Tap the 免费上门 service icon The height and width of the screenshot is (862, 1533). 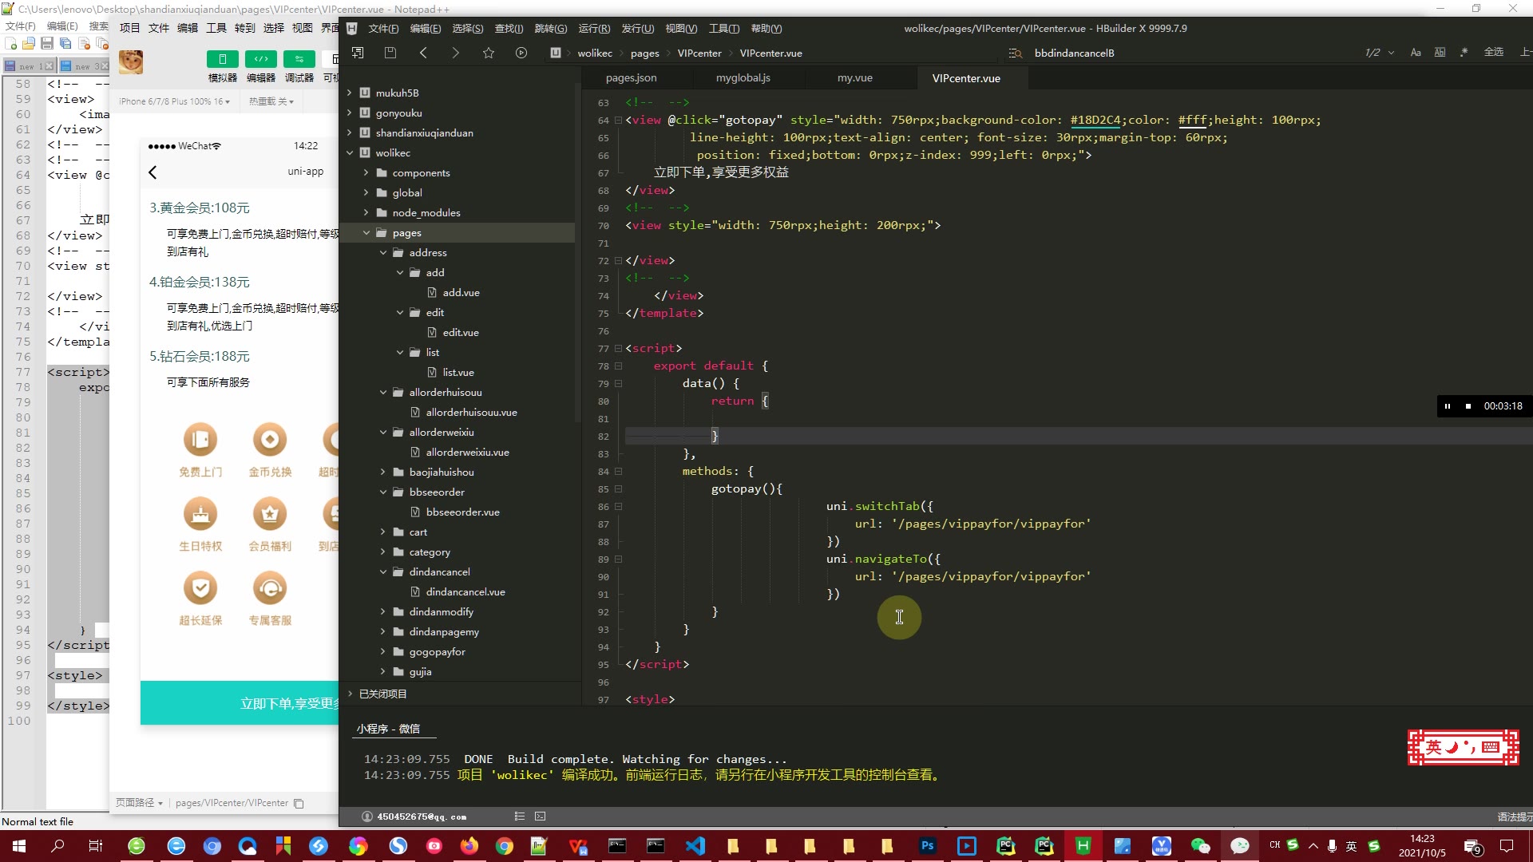(x=200, y=440)
